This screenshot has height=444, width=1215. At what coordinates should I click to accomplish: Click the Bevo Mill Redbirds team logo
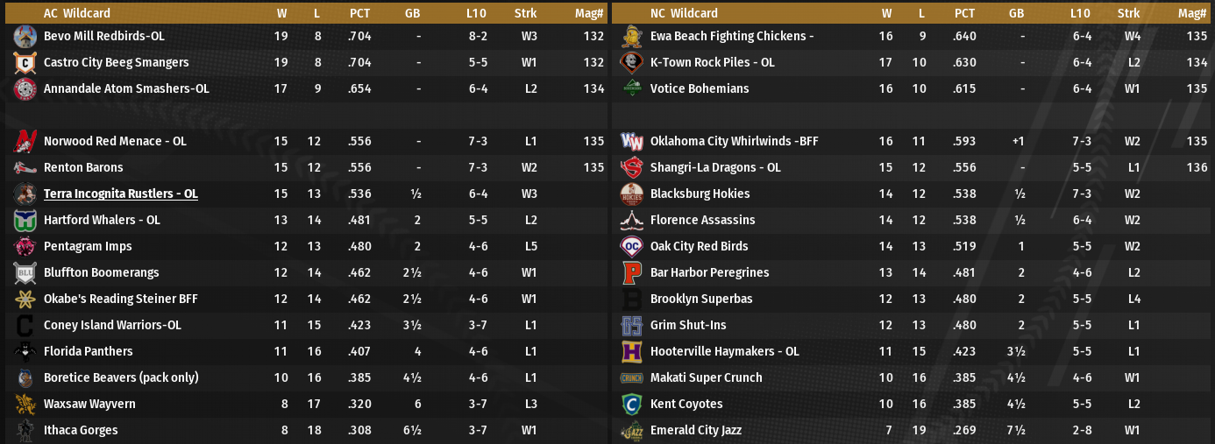[25, 37]
